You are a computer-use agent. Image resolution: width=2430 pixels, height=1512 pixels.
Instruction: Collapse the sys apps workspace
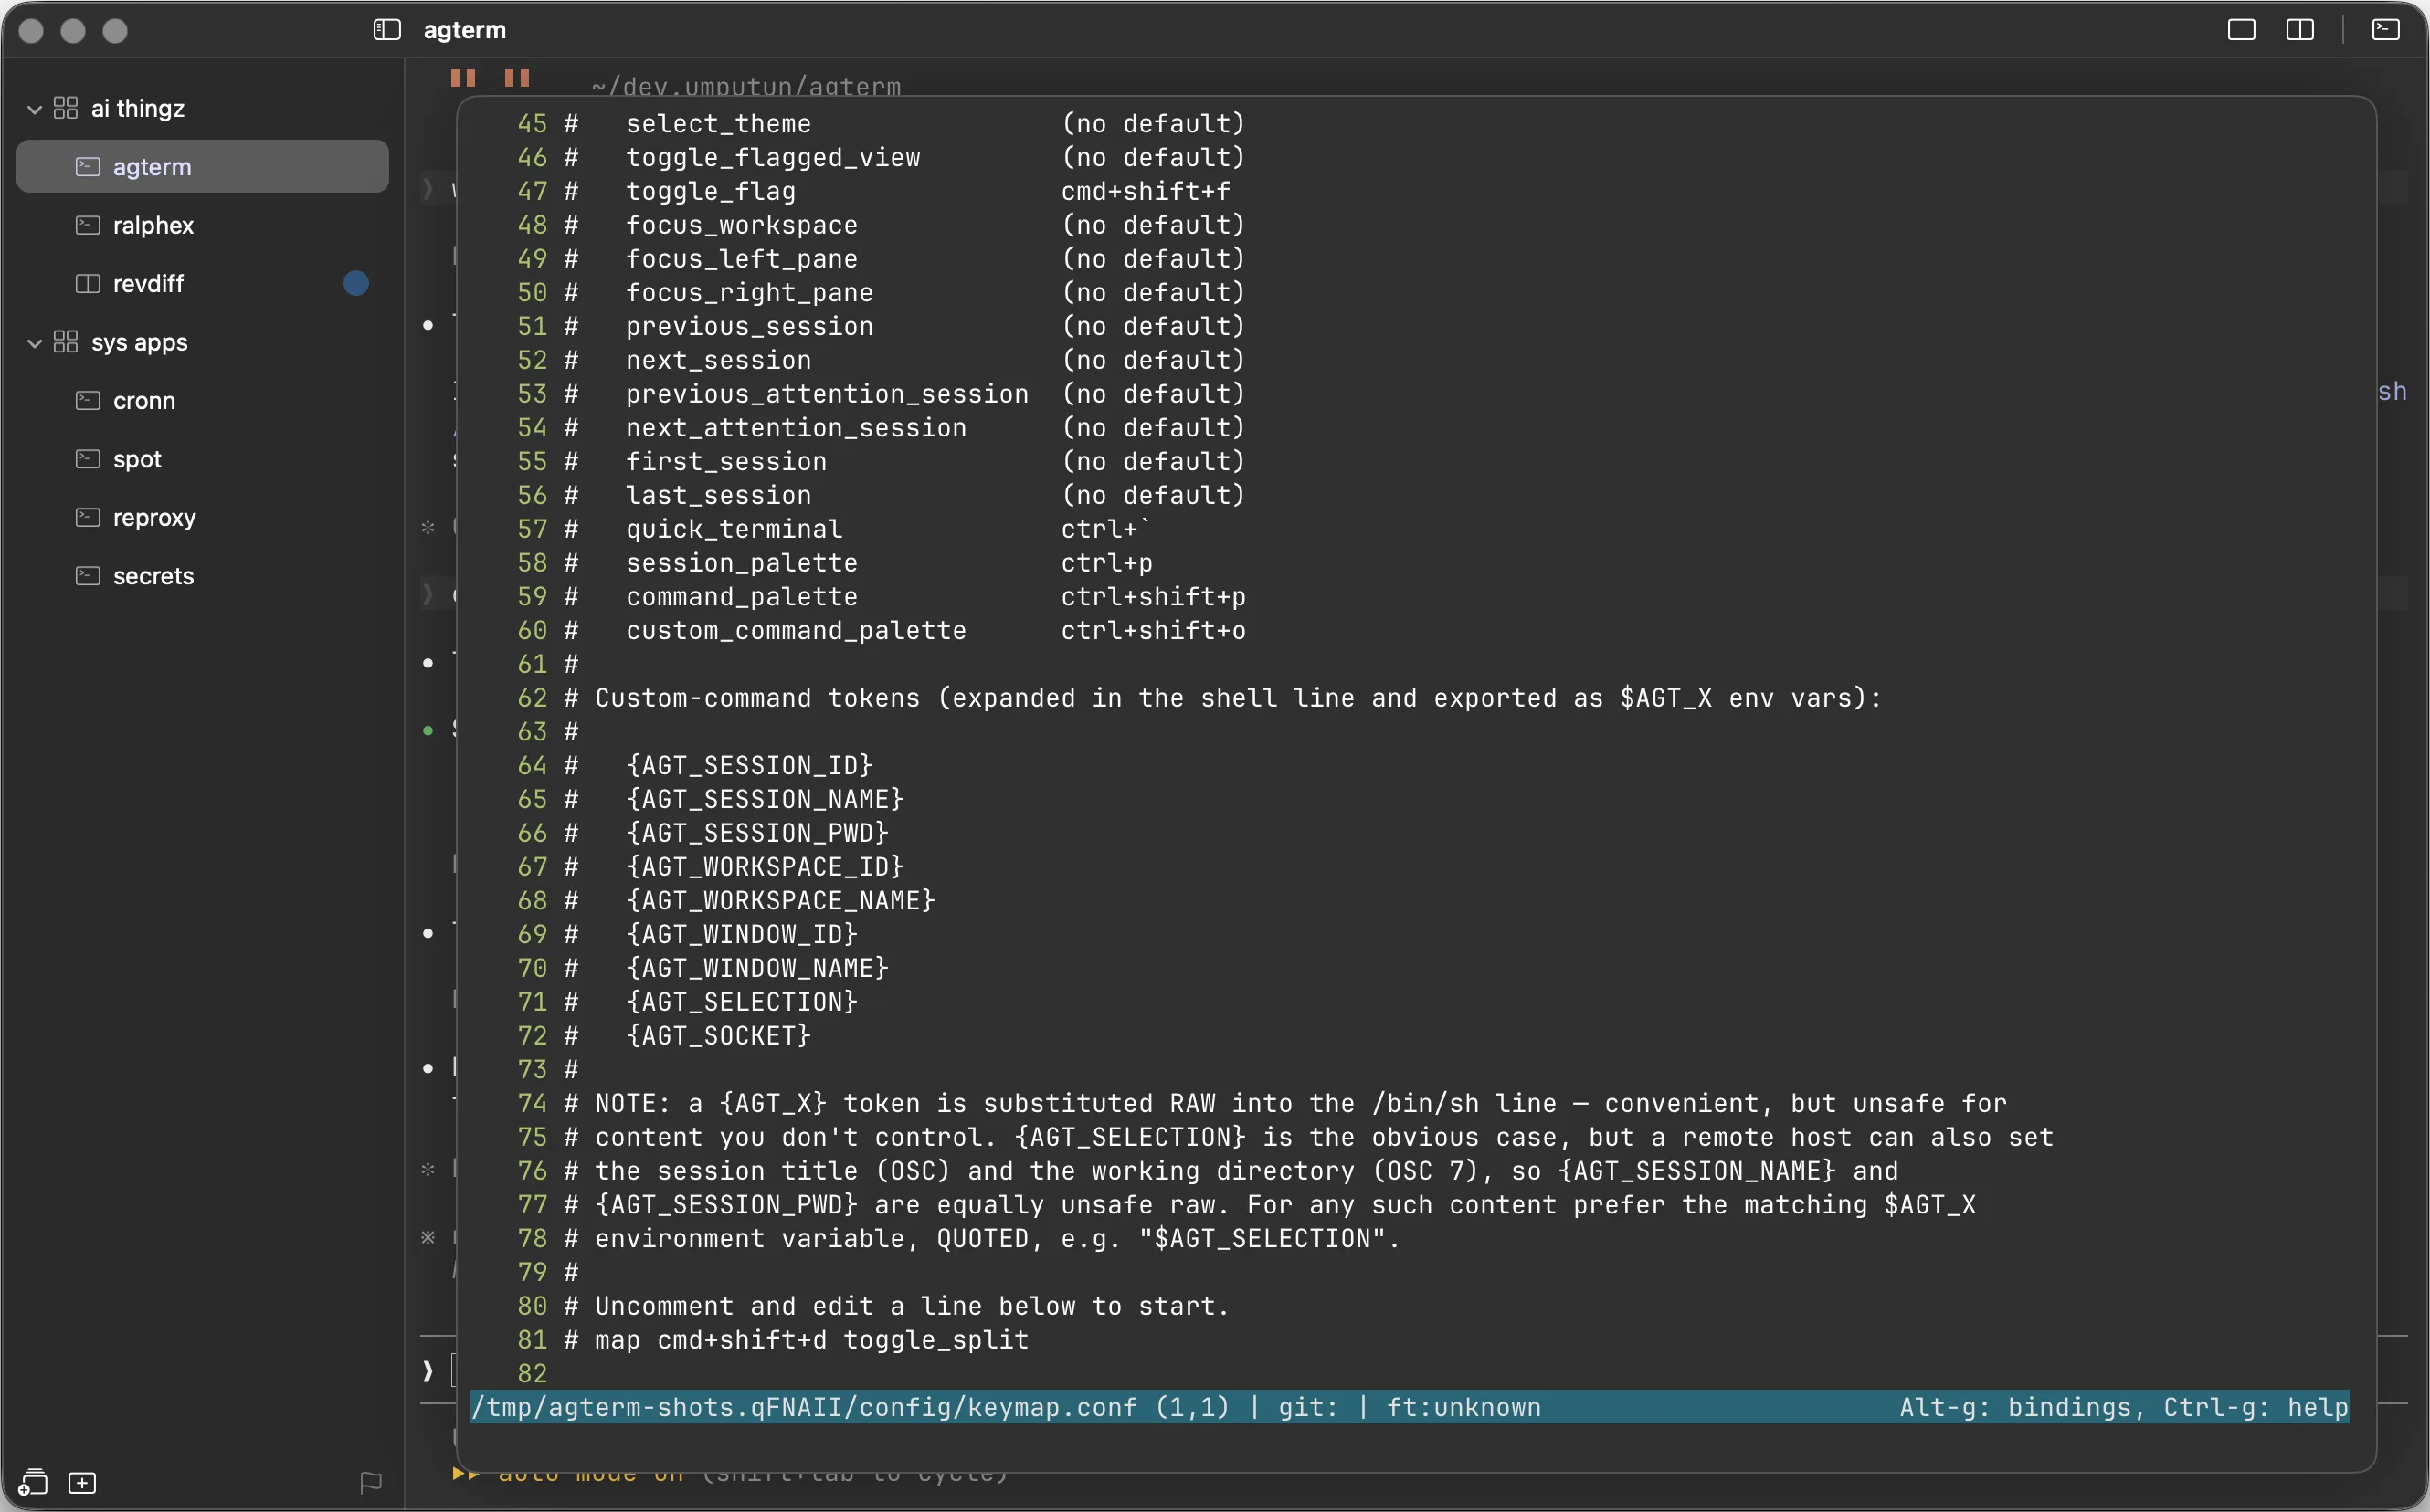pyautogui.click(x=34, y=343)
